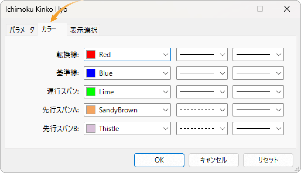This screenshot has height=173, width=301.
Task: Click the 基準線 label
Action: click(68, 73)
